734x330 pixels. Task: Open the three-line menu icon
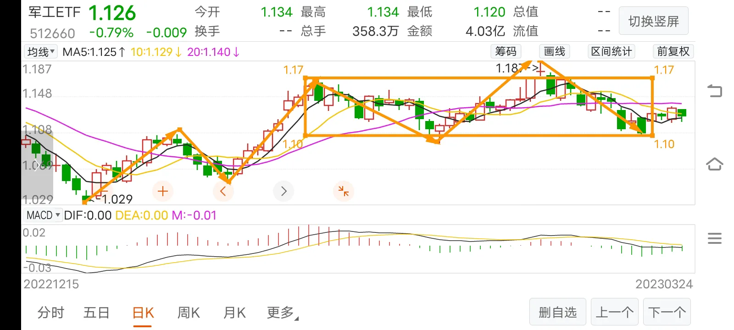click(x=715, y=238)
